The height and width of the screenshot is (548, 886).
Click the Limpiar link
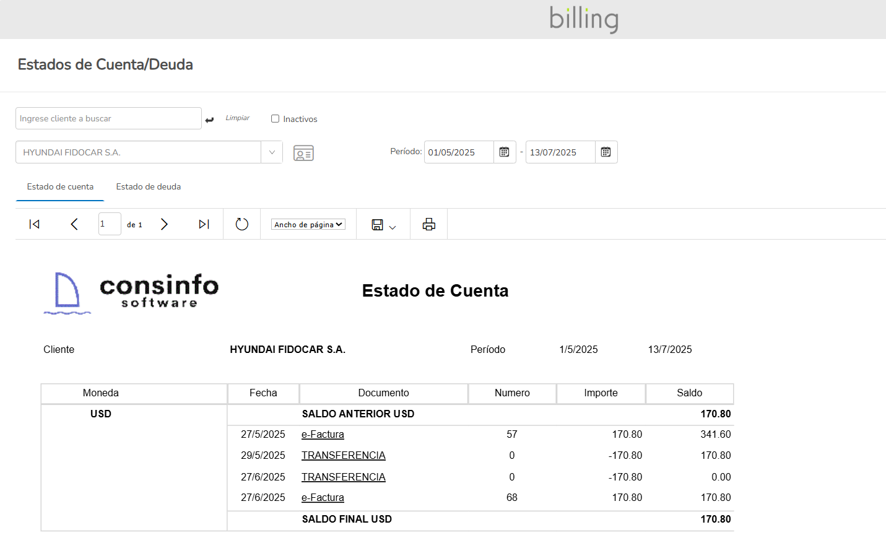coord(237,118)
